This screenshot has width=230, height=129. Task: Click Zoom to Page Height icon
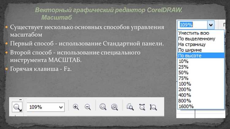(153, 107)
